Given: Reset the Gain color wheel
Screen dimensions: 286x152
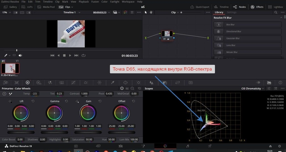Looking at the screenshot, I should click(100, 101).
